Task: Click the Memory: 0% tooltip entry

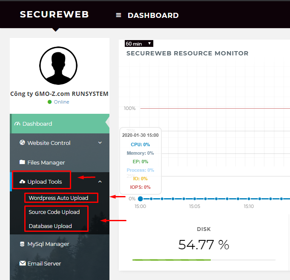Action: (141, 153)
